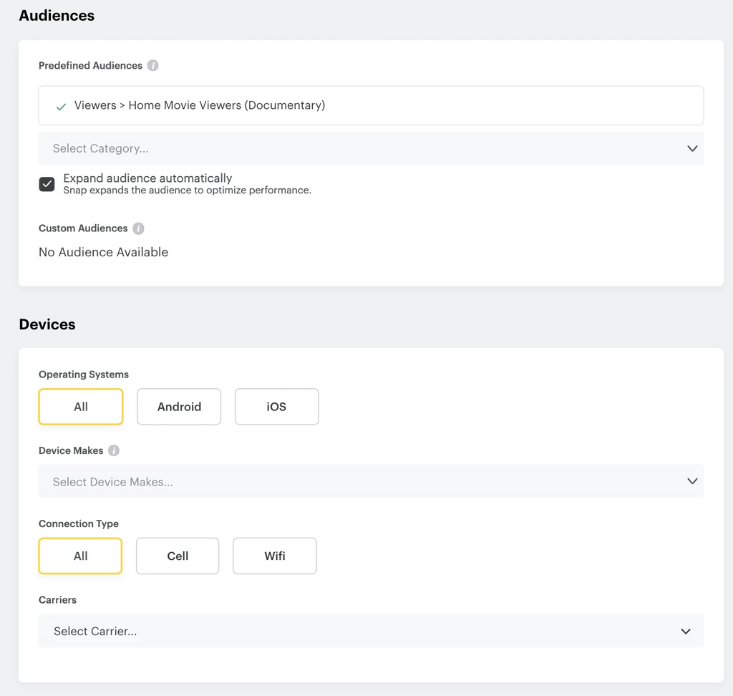Image resolution: width=733 pixels, height=696 pixels.
Task: Click the chevron arrow on Select Device Makes
Action: click(x=691, y=481)
